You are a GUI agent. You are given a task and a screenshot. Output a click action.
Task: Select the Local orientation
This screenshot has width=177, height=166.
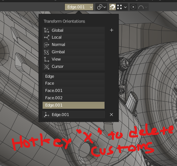[x=74, y=37]
